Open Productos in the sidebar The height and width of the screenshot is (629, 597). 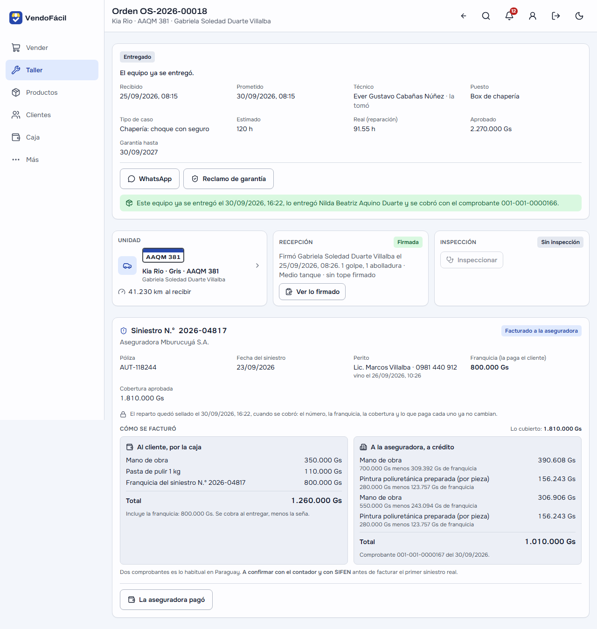52,92
